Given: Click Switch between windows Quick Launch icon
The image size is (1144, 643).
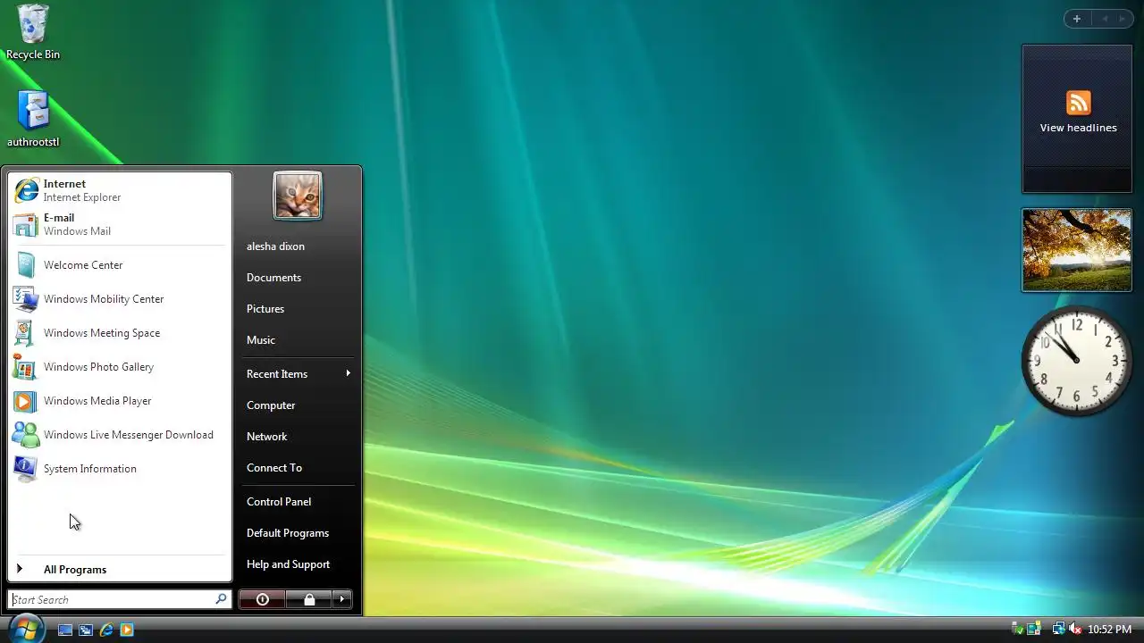Looking at the screenshot, I should (86, 630).
